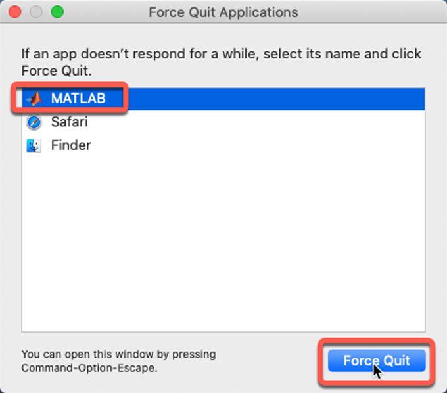Click the green zoom window button
Screen dimensions: 447x393
57,12
